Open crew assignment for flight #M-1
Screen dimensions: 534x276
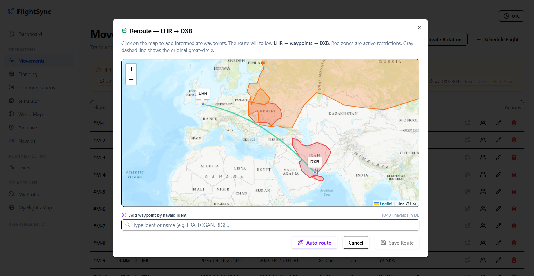pos(483,123)
